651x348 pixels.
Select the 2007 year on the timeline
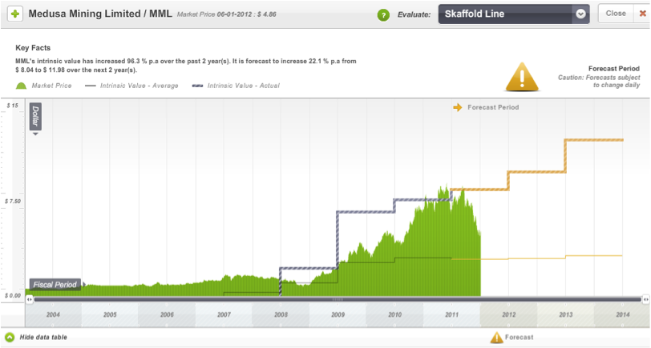[224, 315]
